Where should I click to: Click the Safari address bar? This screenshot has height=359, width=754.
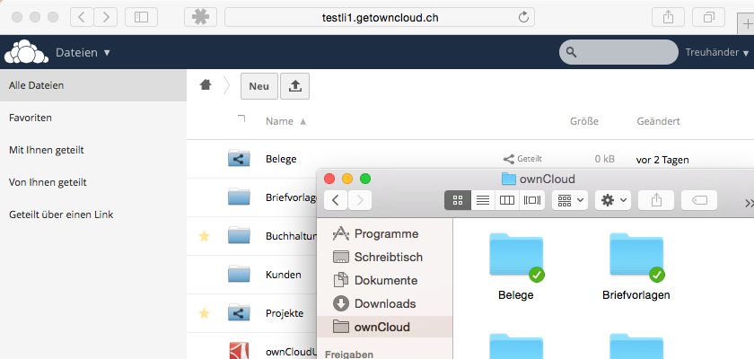click(380, 18)
